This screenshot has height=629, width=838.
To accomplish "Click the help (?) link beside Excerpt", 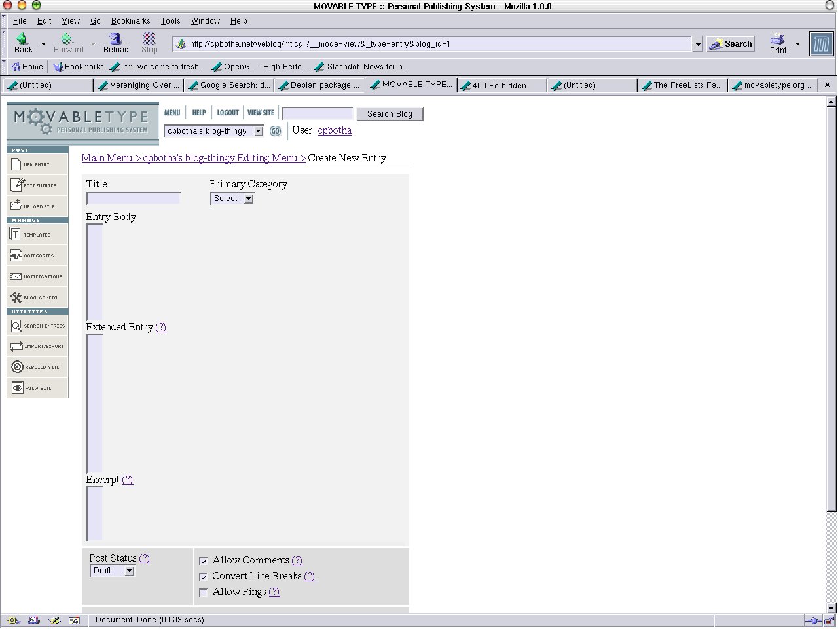I will pyautogui.click(x=128, y=480).
